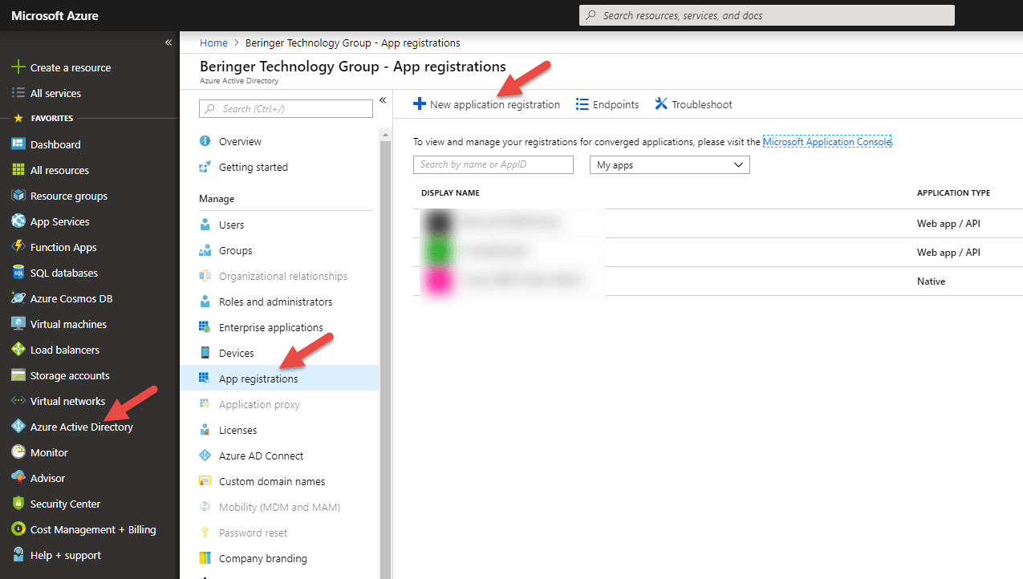Click the Azure Active Directory icon

(18, 427)
